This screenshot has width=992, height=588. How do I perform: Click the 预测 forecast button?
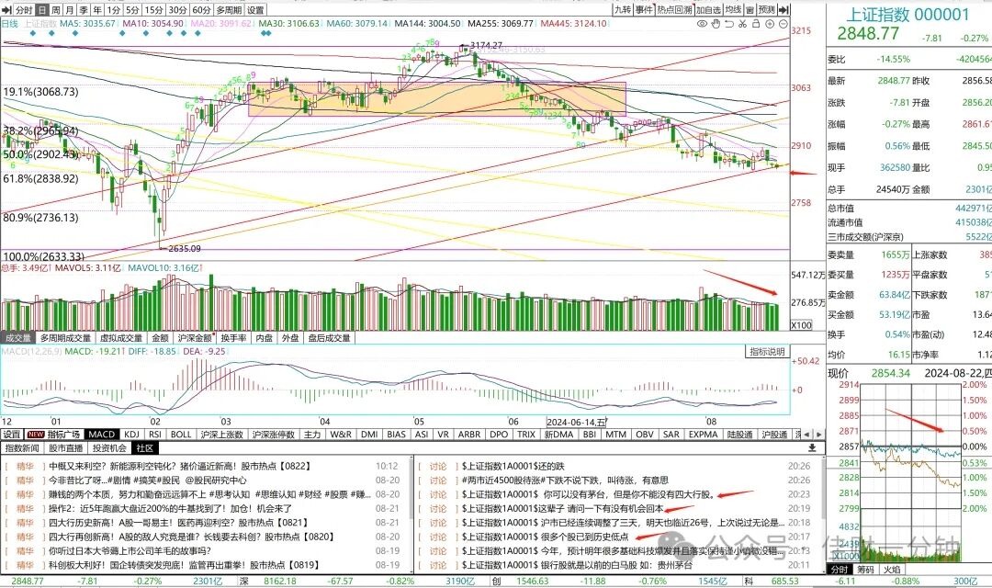[767, 9]
